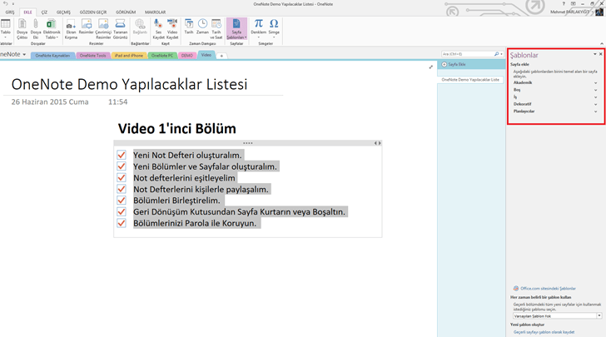Screen dimensions: 606x337
Task: Open Çevrimiçi Resimler online pictures
Action: pyautogui.click(x=103, y=28)
